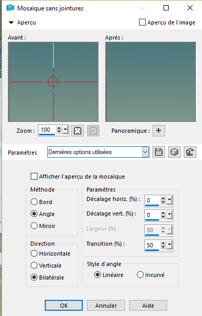
Task: Reset to default with arrow icon
Action: (x=190, y=152)
